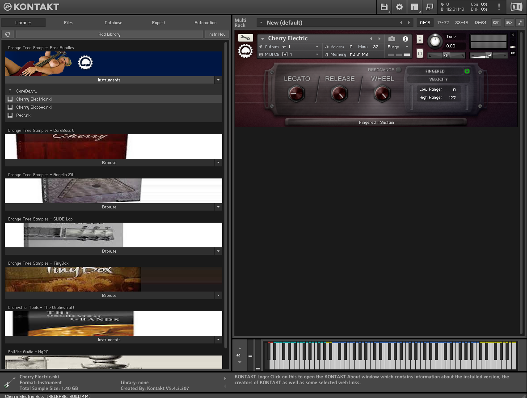Switch to the Expert tab

pyautogui.click(x=158, y=22)
